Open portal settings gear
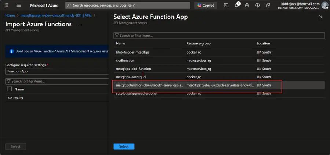Viewport: 330px width, 155px height. (x=247, y=6)
